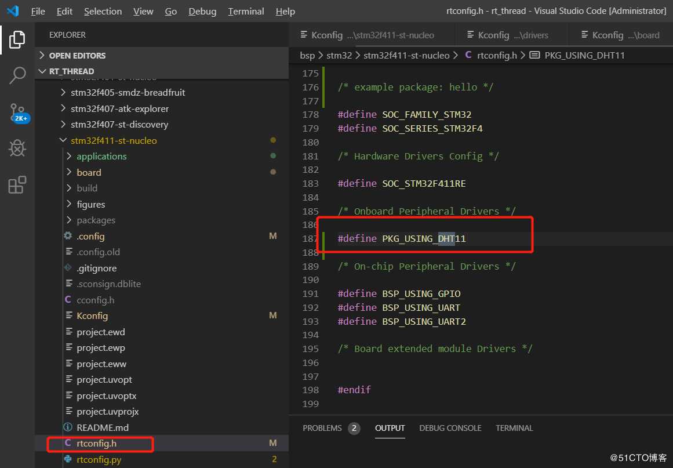Show the PROBLEMS panel tab
673x468 pixels.
tap(322, 428)
